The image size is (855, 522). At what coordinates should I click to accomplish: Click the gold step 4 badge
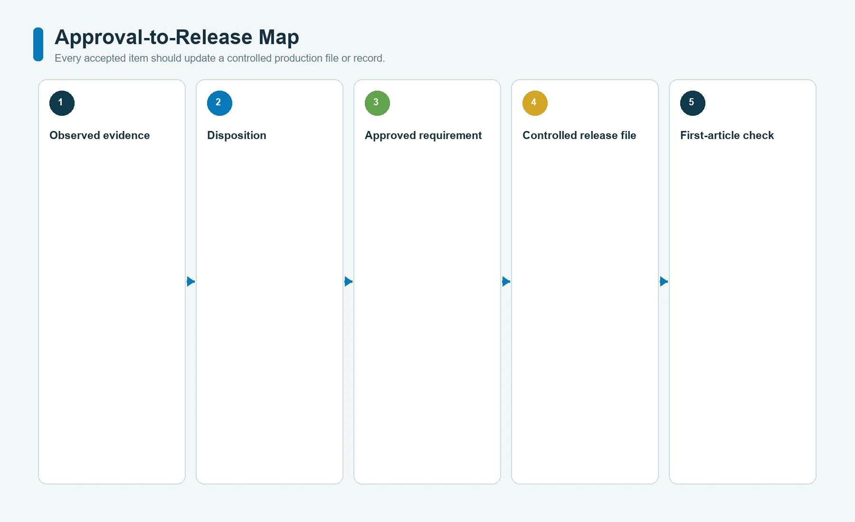tap(535, 103)
